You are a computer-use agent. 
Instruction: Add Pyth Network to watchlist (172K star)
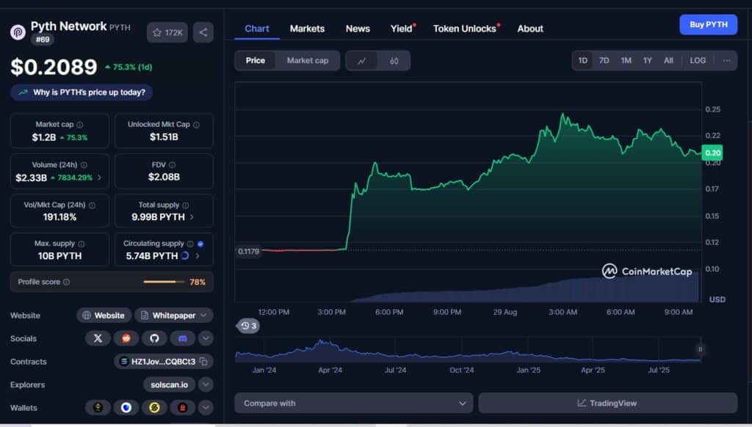coord(167,32)
